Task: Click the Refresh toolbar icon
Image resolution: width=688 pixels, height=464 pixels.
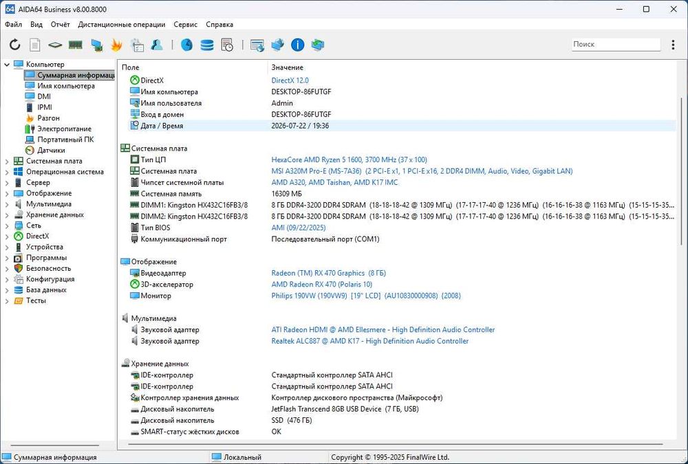Action: pos(15,45)
